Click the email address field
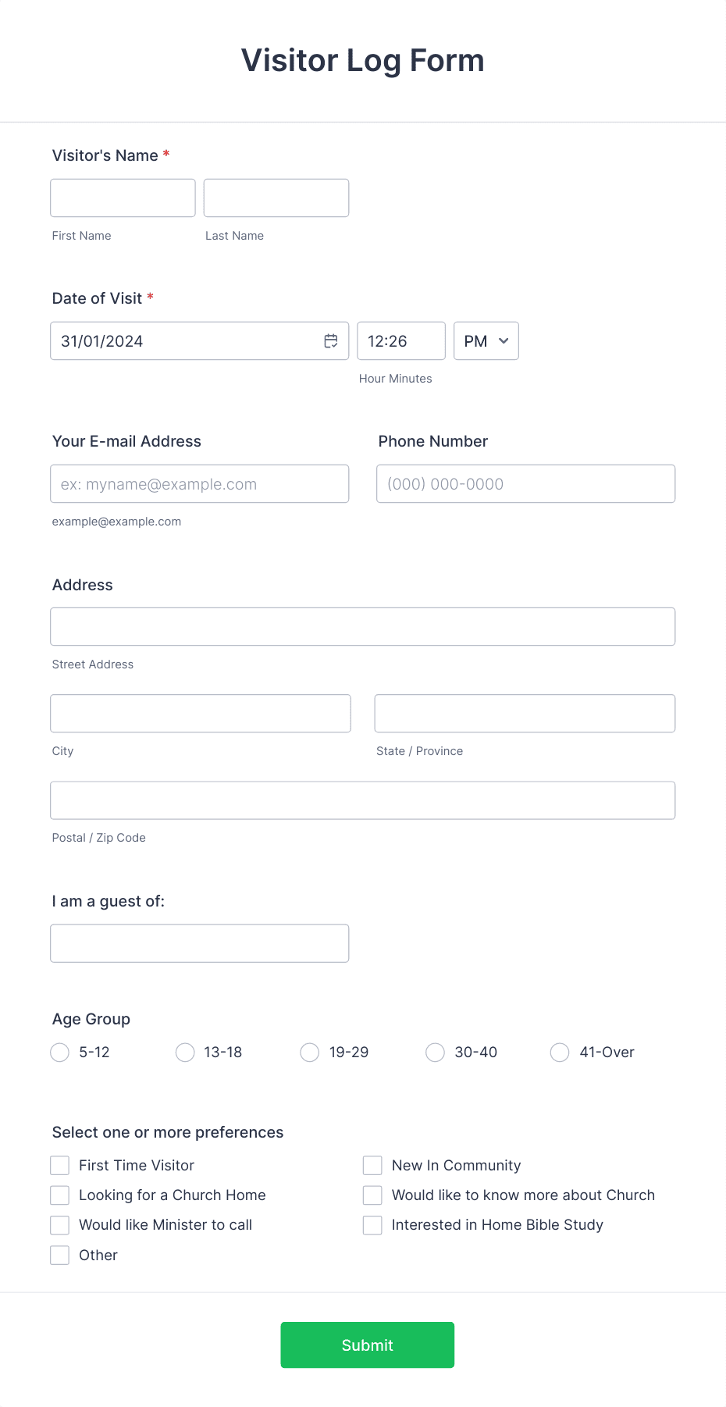Image resolution: width=726 pixels, height=1407 pixels. point(199,483)
